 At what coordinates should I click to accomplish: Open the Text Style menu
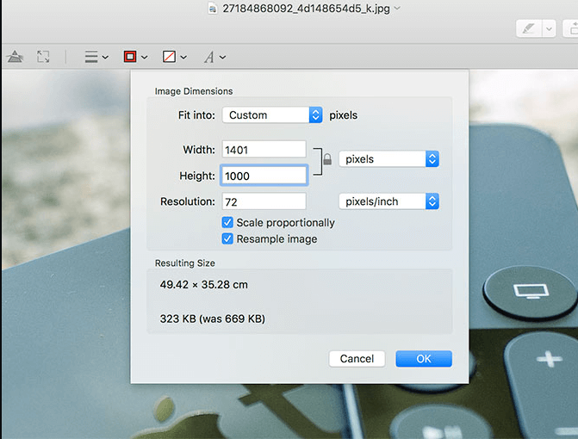pyautogui.click(x=214, y=57)
